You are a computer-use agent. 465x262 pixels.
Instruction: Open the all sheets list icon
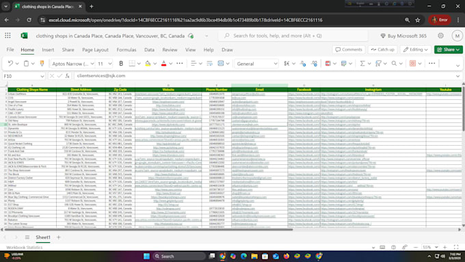[x=27, y=237]
